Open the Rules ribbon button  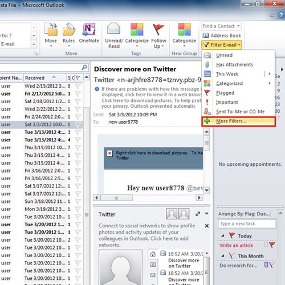click(x=68, y=35)
